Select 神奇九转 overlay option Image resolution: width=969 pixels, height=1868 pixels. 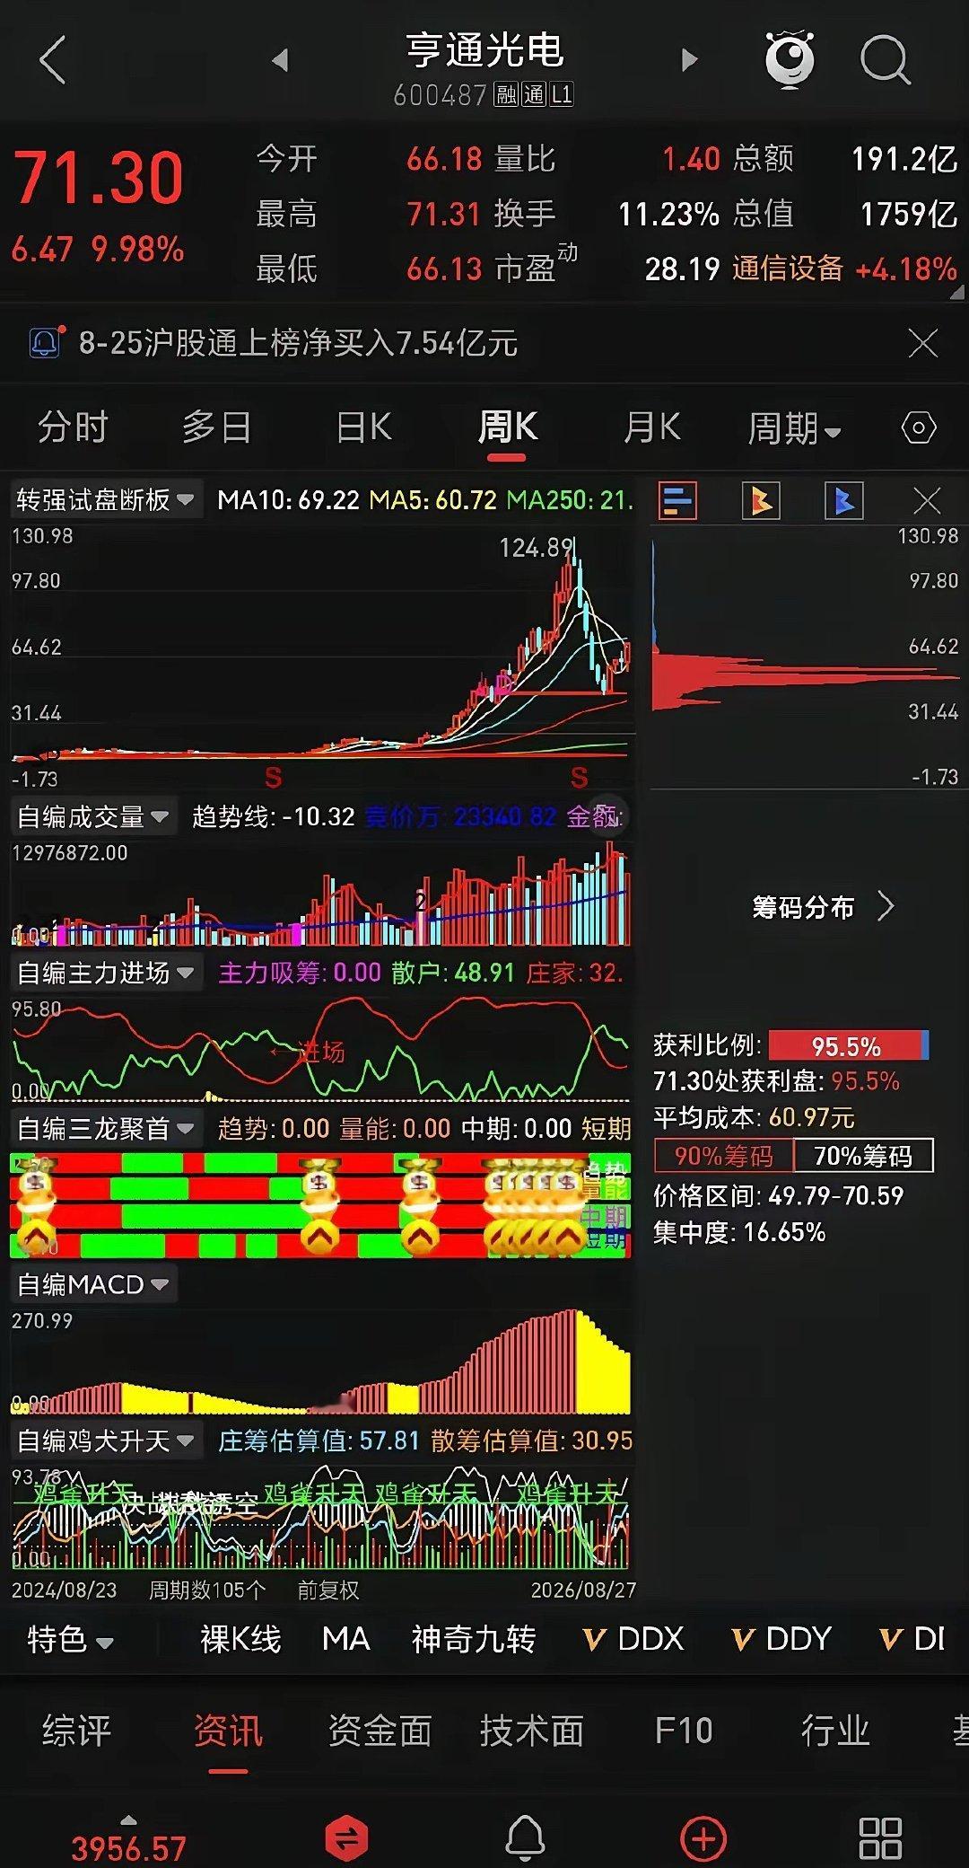tap(473, 1640)
